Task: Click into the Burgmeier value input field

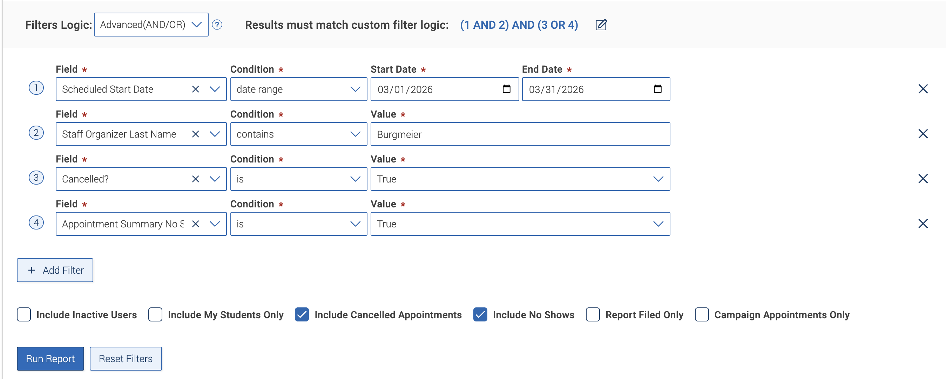Action: (x=520, y=134)
